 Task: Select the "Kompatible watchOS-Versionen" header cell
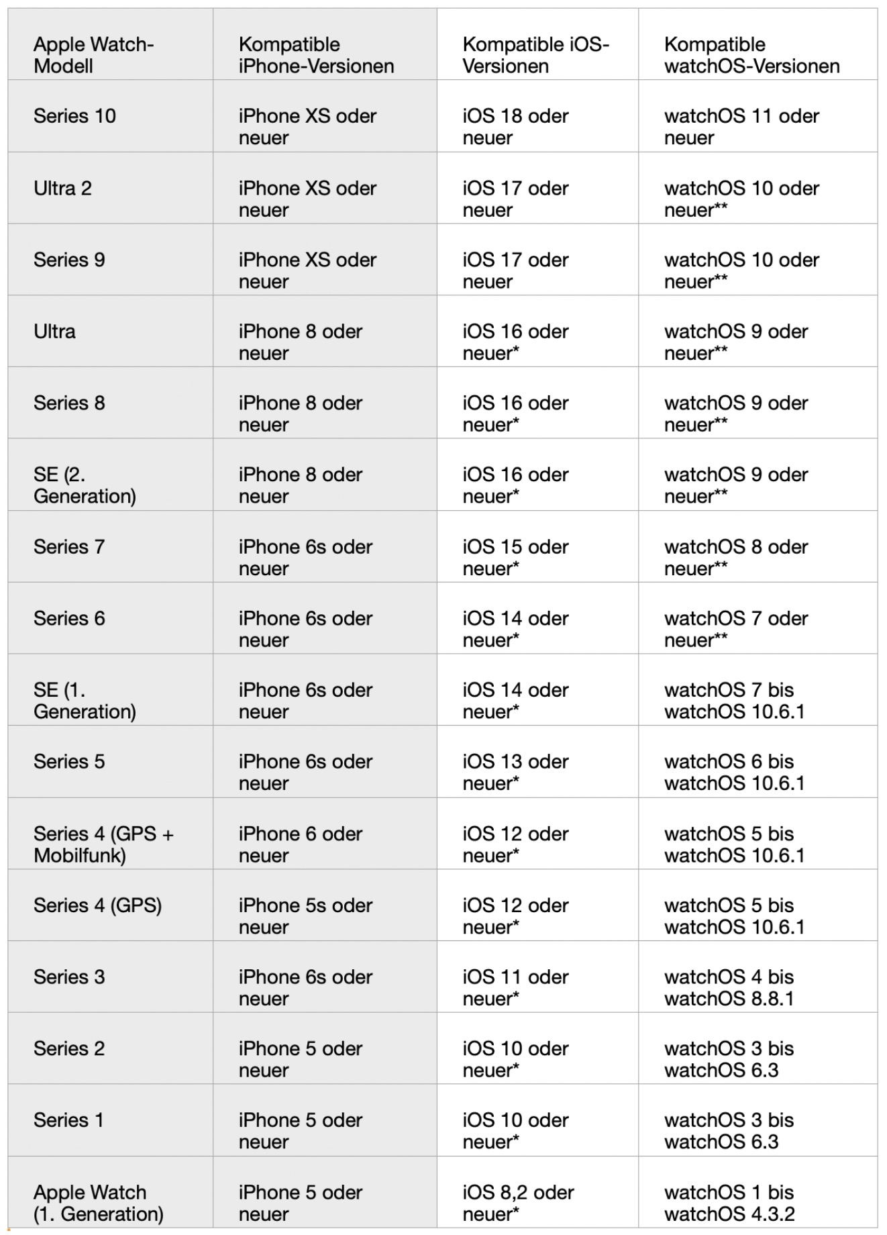pos(751,55)
